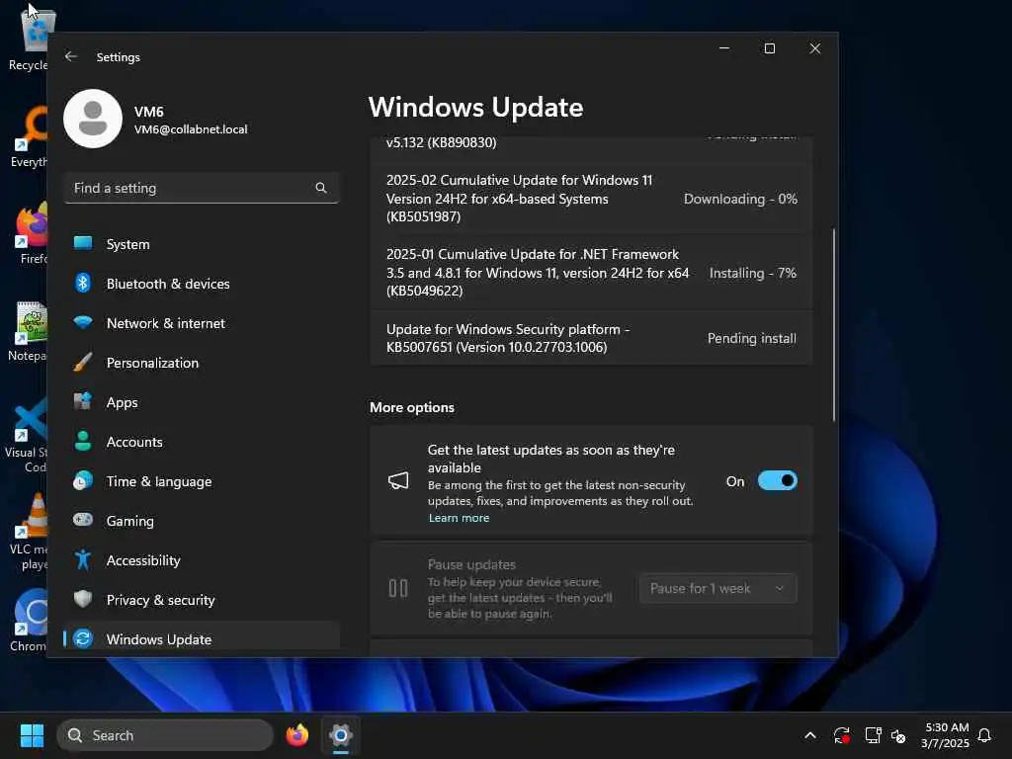Click the pause icon next to Pause updates

tap(398, 588)
